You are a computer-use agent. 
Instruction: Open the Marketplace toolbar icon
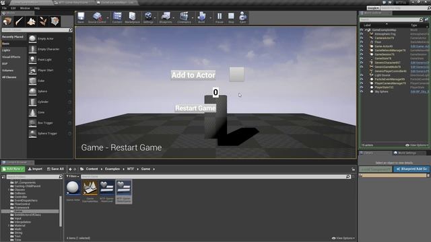[x=132, y=17]
